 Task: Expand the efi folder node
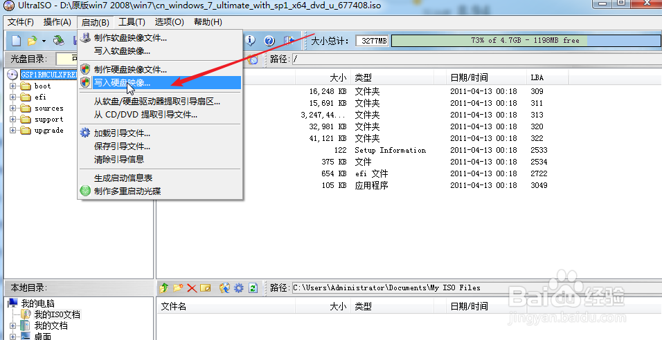[x=12, y=97]
